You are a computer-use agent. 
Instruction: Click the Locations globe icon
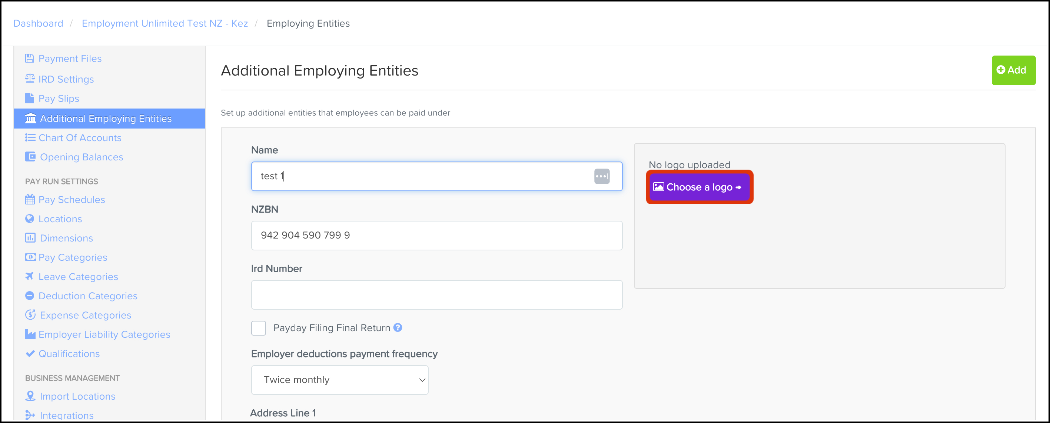coord(29,219)
